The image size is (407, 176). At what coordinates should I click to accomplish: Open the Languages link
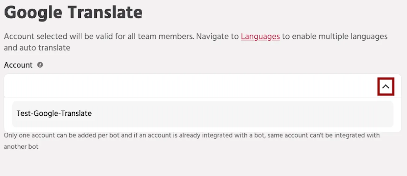tap(260, 36)
